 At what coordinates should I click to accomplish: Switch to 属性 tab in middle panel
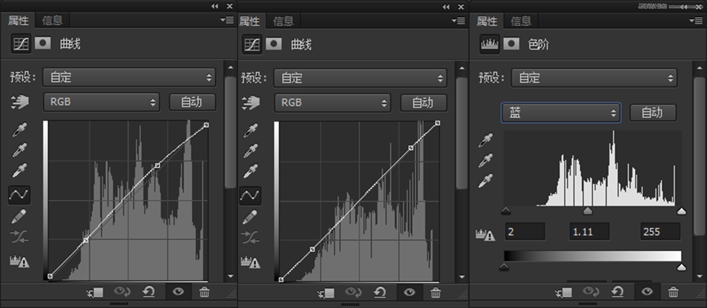point(249,21)
